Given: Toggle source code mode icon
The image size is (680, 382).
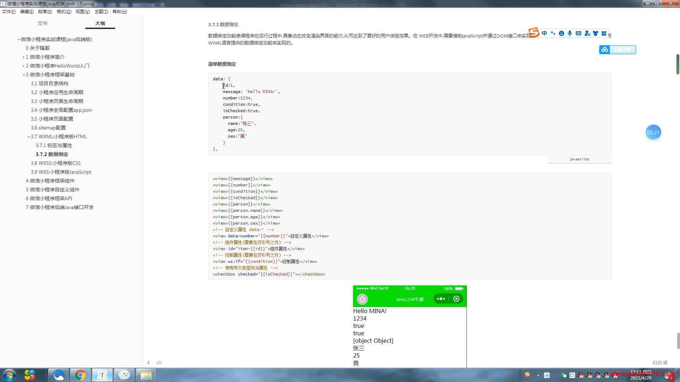Looking at the screenshot, I should click(x=159, y=363).
